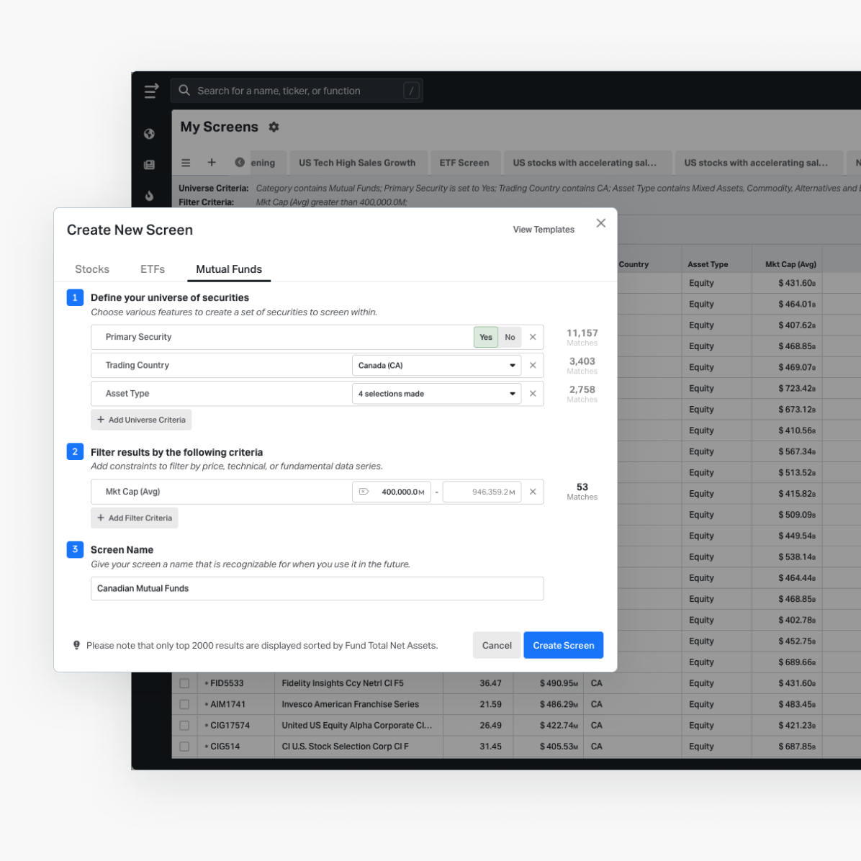
Task: Open the Trading Country Canada dropdown
Action: point(436,366)
